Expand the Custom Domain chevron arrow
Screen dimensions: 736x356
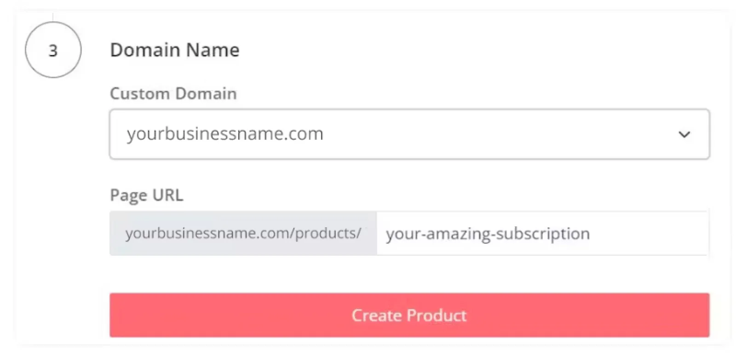click(x=684, y=135)
